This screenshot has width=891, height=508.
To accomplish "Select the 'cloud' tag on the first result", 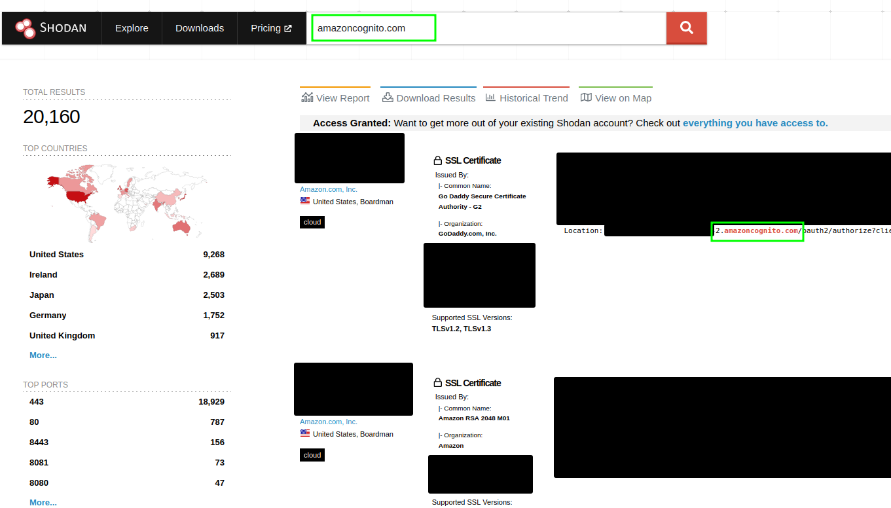I will pos(312,222).
